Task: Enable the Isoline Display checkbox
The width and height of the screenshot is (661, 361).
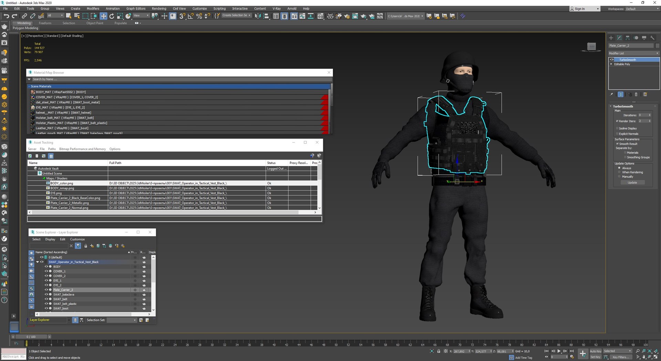Action: click(617, 128)
